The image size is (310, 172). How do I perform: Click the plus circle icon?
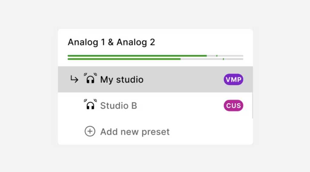pos(90,131)
